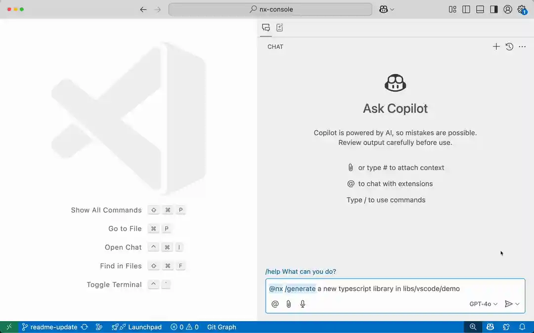The width and height of the screenshot is (534, 333).
Task: Expand the send button dropdown chevron
Action: pos(517,304)
